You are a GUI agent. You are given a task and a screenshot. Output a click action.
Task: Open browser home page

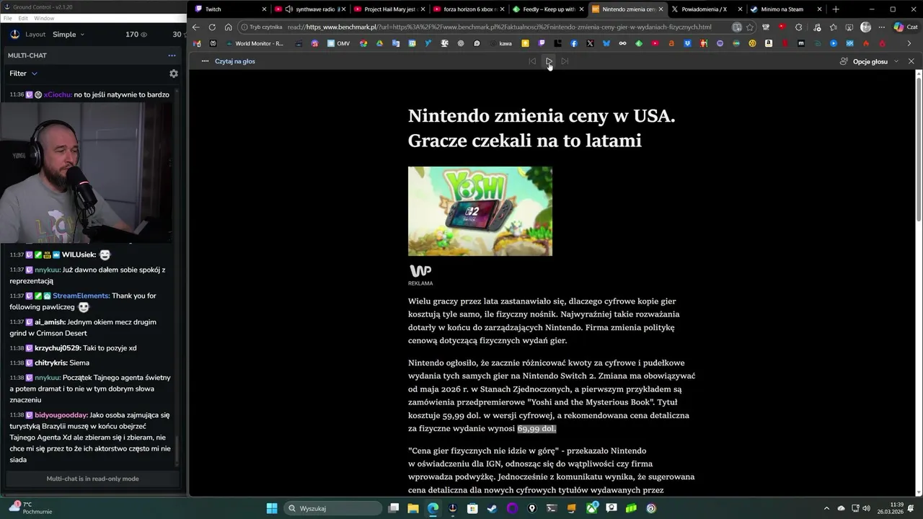[229, 27]
